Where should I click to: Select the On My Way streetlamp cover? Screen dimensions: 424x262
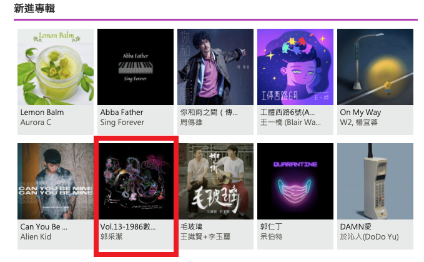[x=375, y=67]
